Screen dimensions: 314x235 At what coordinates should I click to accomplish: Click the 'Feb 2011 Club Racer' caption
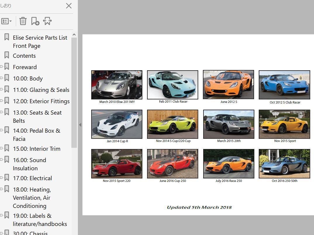click(x=173, y=101)
